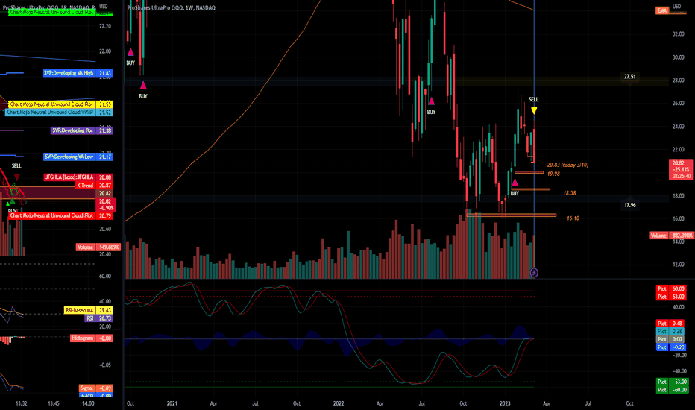Click the 27.51 price level label
This screenshot has width=695, height=410.
[x=630, y=77]
